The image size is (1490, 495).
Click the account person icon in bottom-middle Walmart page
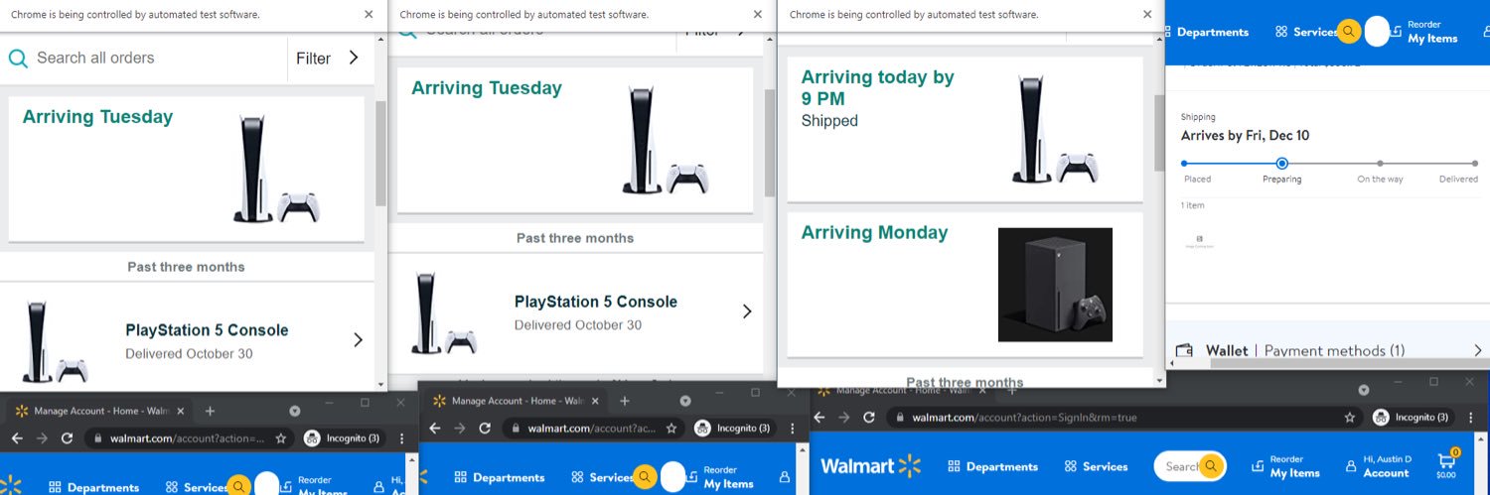pos(785,477)
